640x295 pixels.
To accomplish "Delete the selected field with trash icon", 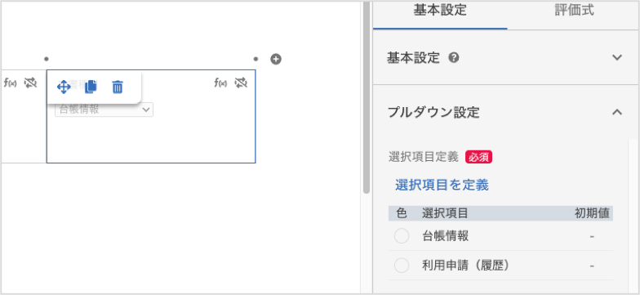I will click(118, 87).
